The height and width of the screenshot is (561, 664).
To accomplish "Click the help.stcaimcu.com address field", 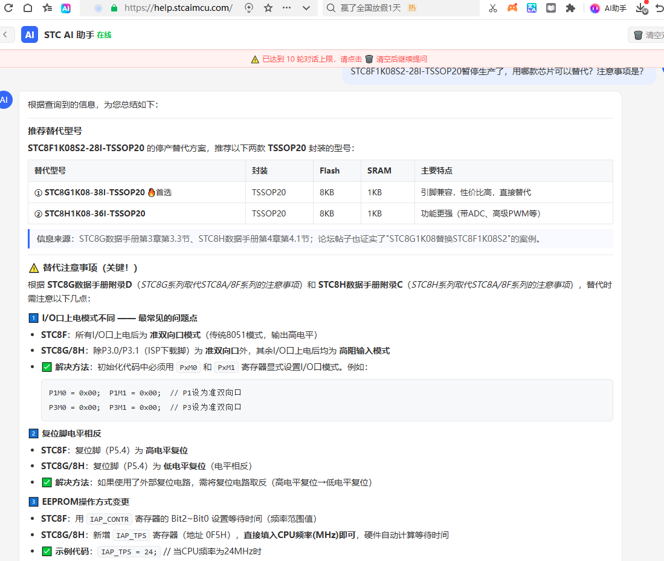I will (x=178, y=8).
